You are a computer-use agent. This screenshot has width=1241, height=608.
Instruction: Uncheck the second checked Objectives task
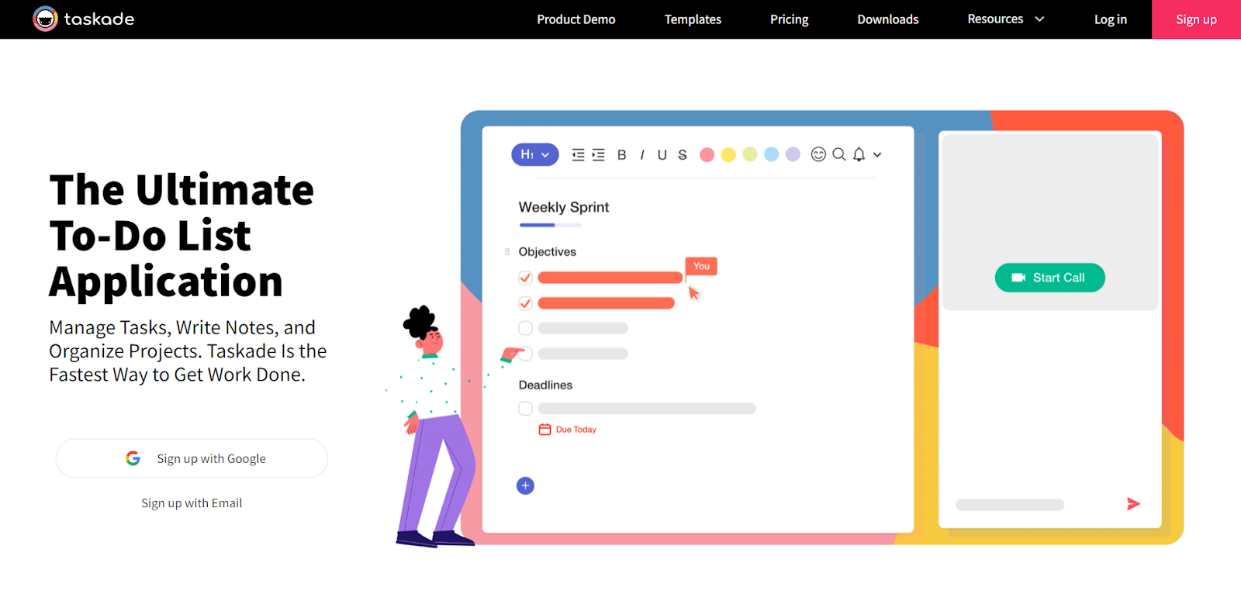(525, 303)
